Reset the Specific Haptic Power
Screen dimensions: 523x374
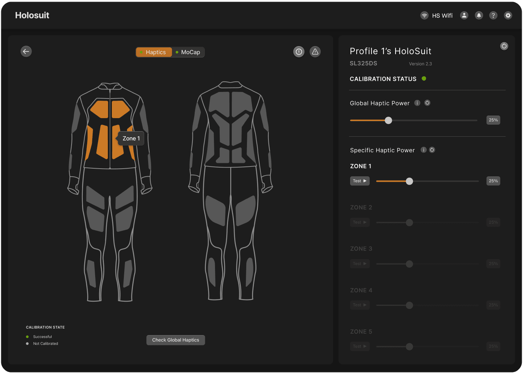tap(432, 150)
